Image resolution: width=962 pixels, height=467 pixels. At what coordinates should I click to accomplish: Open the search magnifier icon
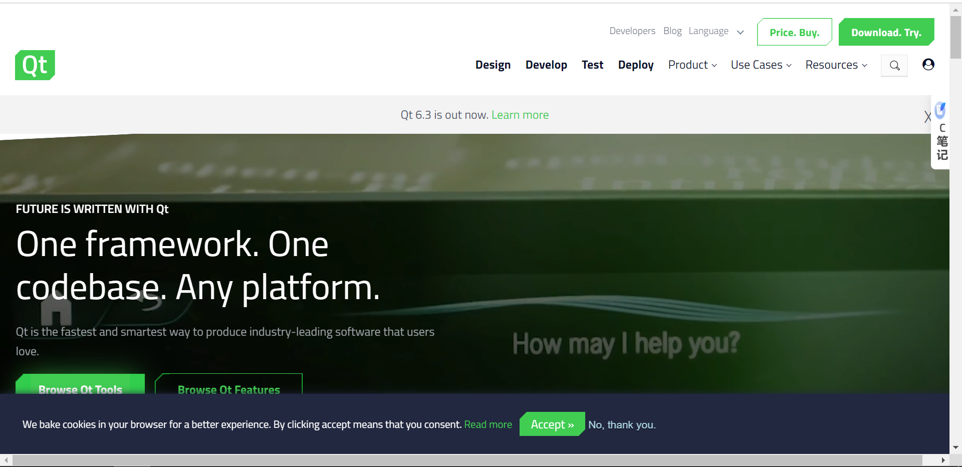tap(894, 66)
